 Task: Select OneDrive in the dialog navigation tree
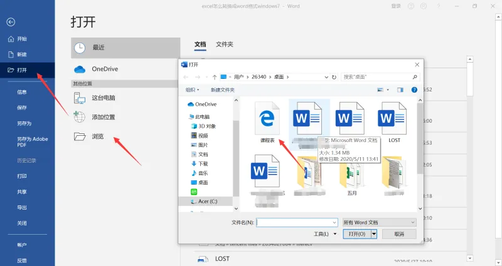[206, 105]
